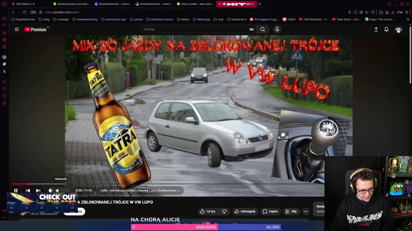Show more bookmarks double chevron
The height and width of the screenshot is (231, 412).
(408, 19)
